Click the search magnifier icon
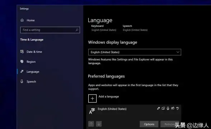This screenshot has width=211, height=129. coord(77,30)
